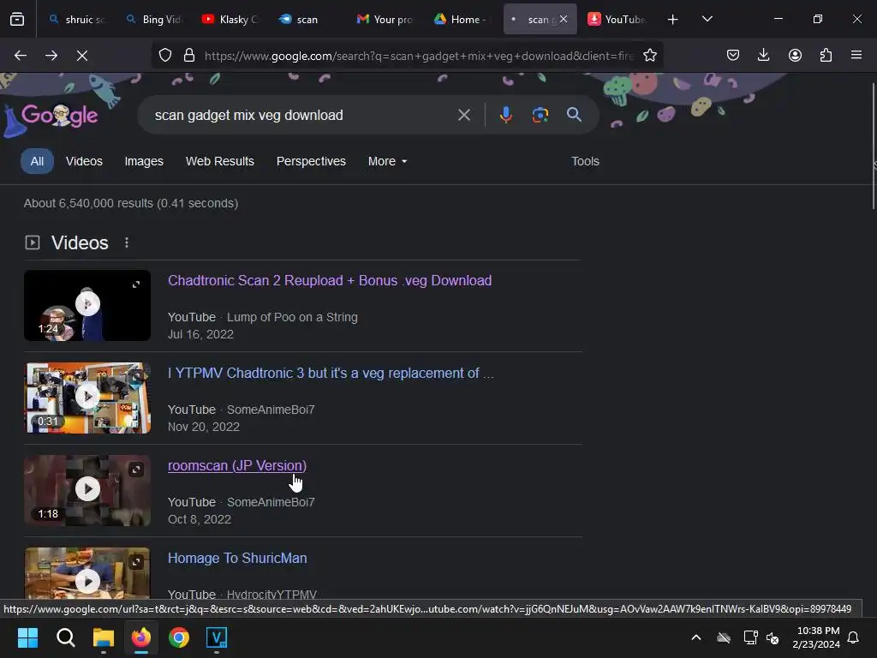Bookmark this page with the star
The height and width of the screenshot is (658, 877).
(649, 56)
